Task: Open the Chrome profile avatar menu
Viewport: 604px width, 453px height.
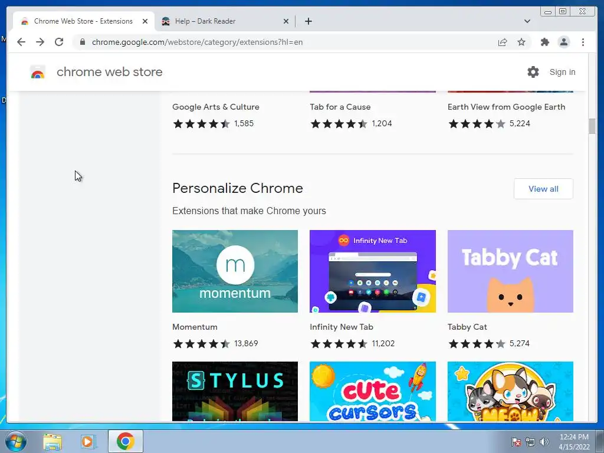Action: pos(563,42)
